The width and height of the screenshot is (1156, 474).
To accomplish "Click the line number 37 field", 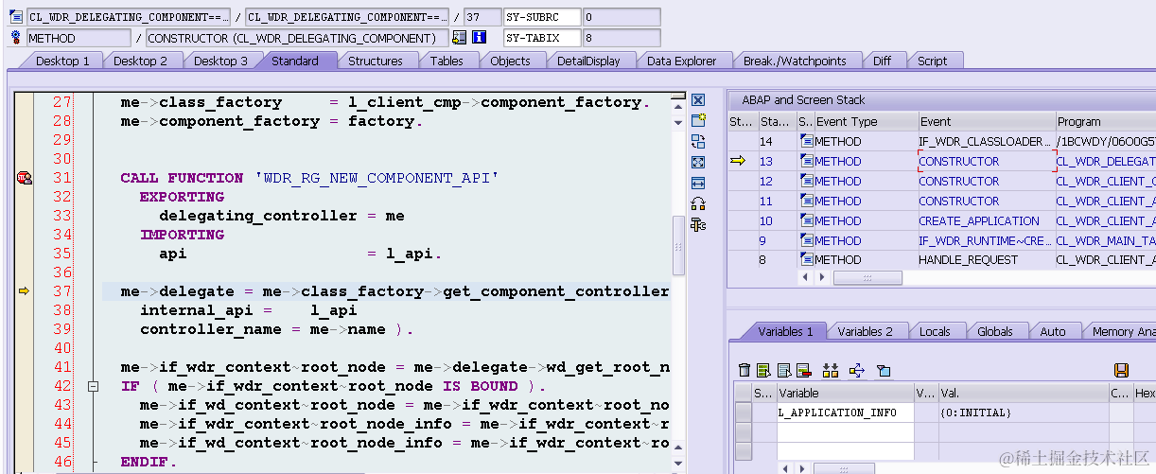I will pos(482,17).
